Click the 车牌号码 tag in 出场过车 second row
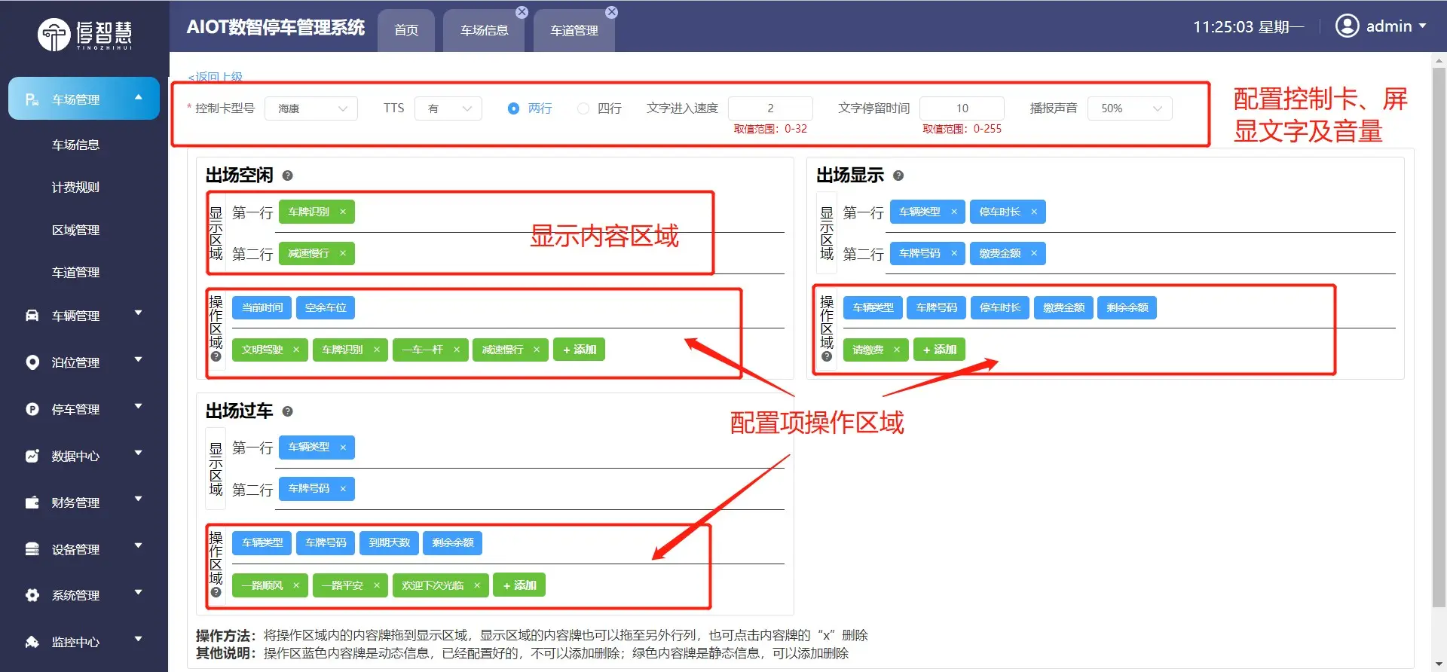 317,489
